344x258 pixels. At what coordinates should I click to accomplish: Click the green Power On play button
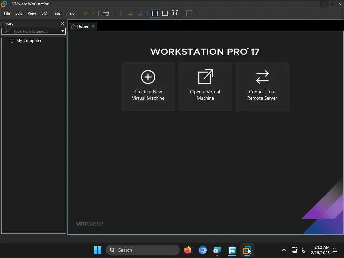pyautogui.click(x=86, y=13)
